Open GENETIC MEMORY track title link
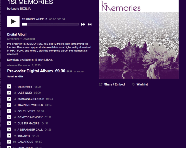Screen dimensions: 186x148 (30, 117)
